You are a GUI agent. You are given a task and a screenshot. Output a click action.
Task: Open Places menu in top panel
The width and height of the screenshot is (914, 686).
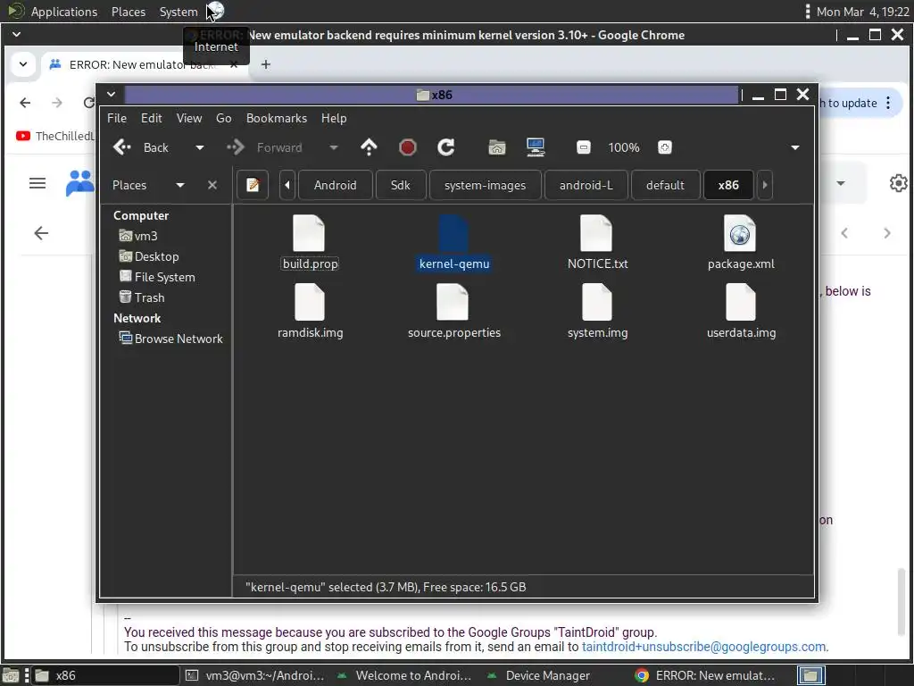(129, 12)
